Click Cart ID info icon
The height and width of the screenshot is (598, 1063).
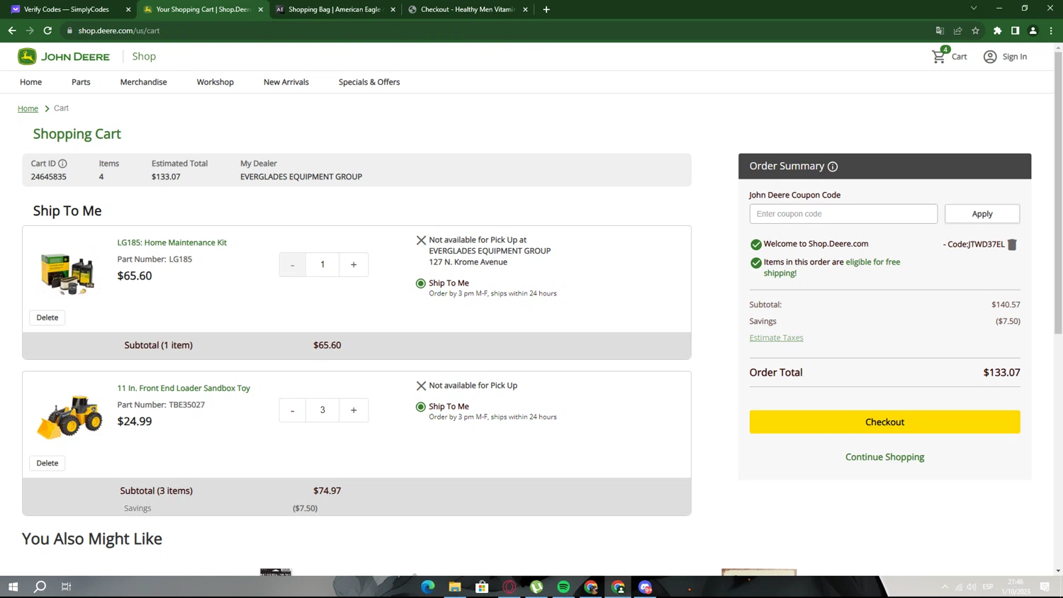(62, 164)
